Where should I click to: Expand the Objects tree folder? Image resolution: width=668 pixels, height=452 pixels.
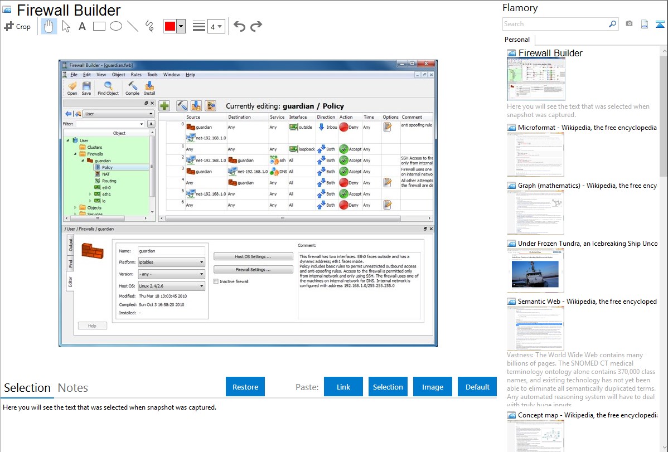pyautogui.click(x=75, y=208)
